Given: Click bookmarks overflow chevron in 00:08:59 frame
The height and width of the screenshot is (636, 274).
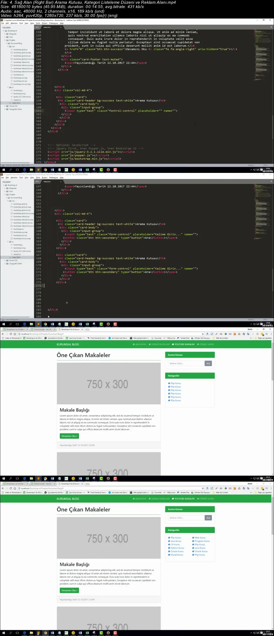Looking at the screenshot, I should coord(251,338).
